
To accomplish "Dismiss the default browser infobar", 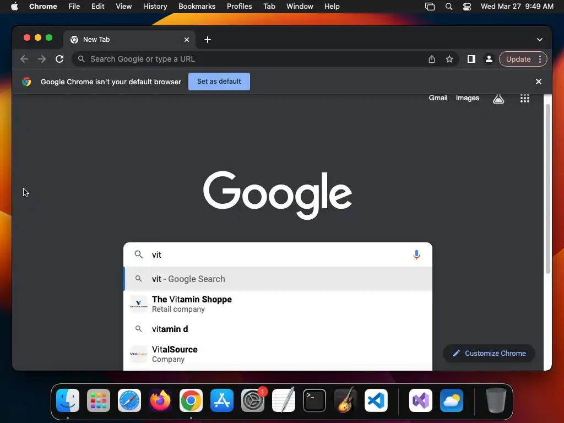I will 539,82.
